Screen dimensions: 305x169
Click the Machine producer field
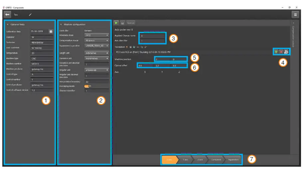(x=42, y=69)
